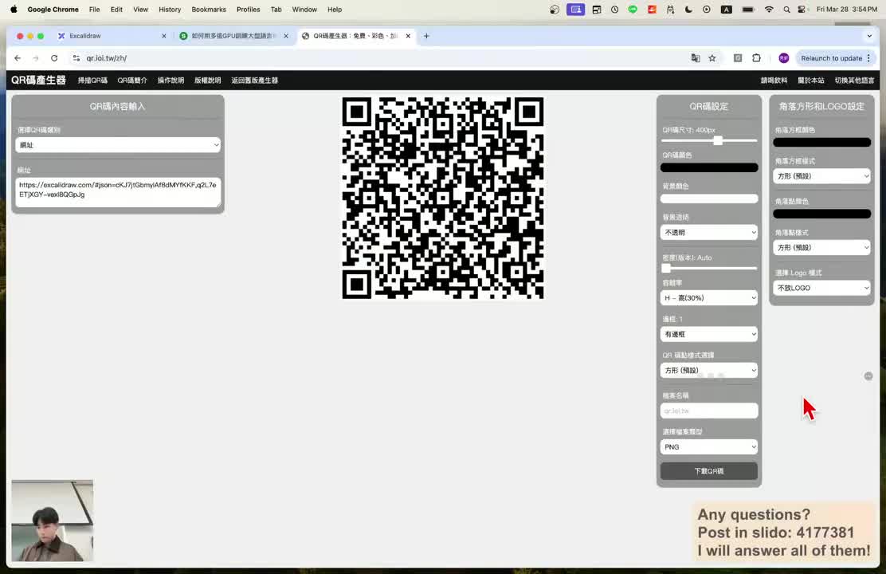Image resolution: width=886 pixels, height=574 pixels.
Task: Click the QR碼產生器 site logo
Action: tap(38, 81)
